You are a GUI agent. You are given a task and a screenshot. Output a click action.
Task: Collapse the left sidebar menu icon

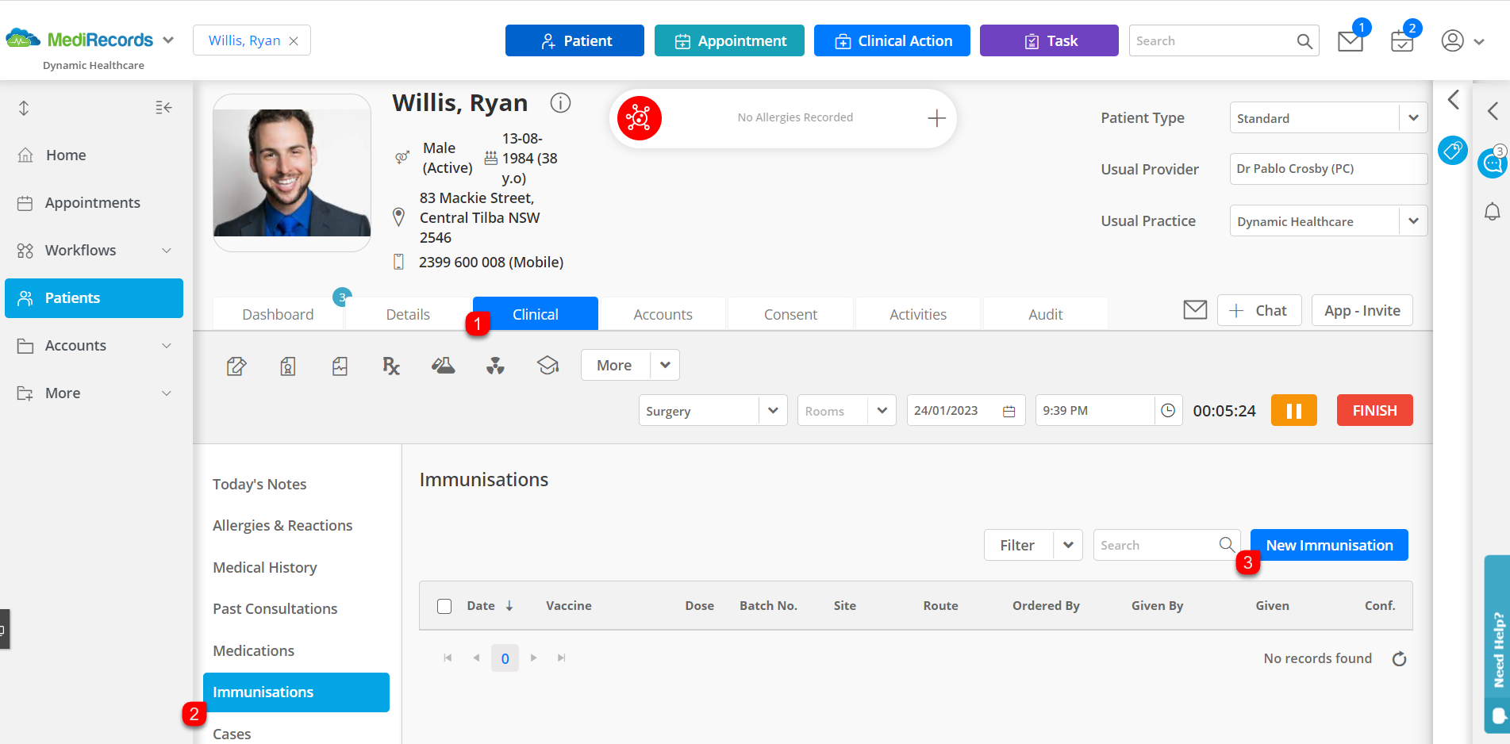coord(163,107)
